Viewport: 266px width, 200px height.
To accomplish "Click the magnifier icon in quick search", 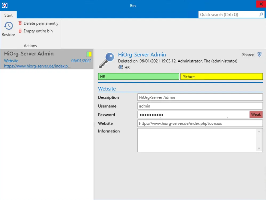I will pyautogui.click(x=261, y=14).
